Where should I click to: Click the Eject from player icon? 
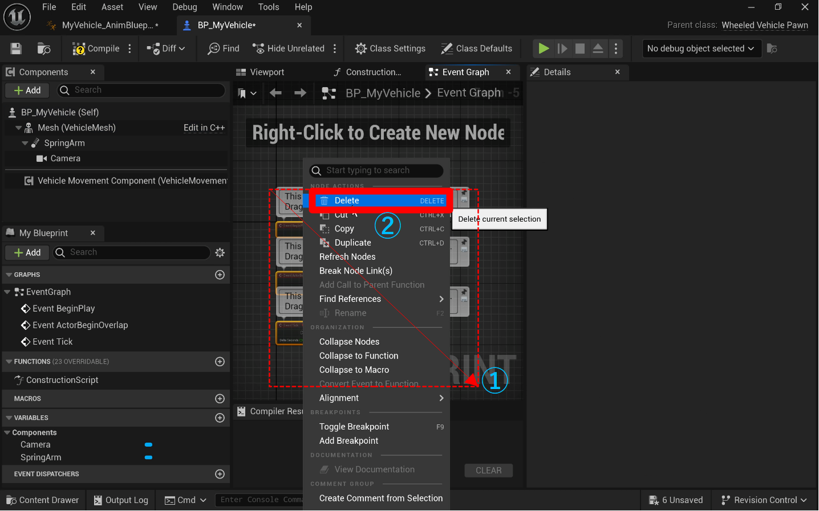(x=598, y=48)
